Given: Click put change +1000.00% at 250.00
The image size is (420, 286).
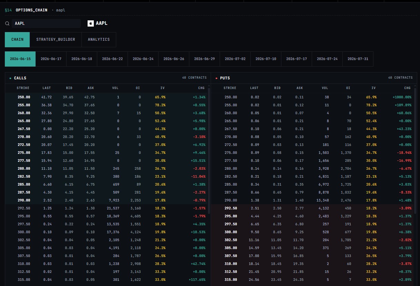Looking at the screenshot, I should click(x=402, y=97).
